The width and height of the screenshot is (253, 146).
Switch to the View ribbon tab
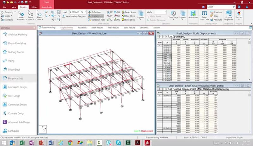click(14, 7)
